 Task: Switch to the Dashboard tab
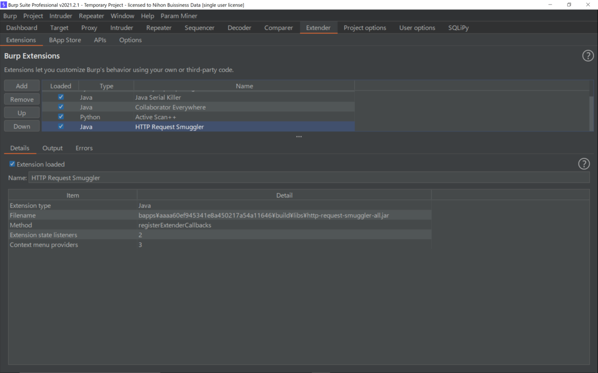pos(22,28)
